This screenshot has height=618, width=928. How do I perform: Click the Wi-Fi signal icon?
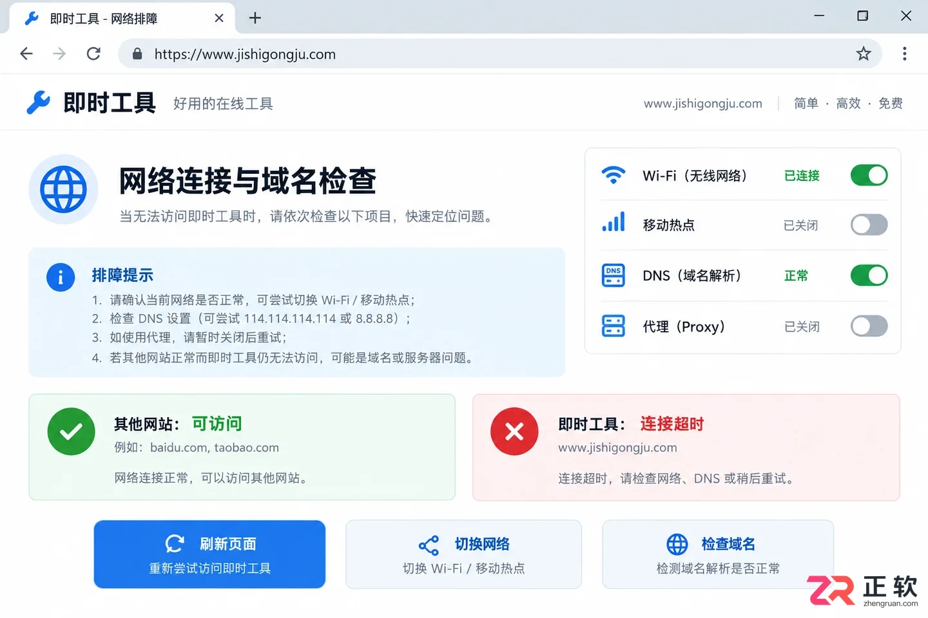click(614, 175)
